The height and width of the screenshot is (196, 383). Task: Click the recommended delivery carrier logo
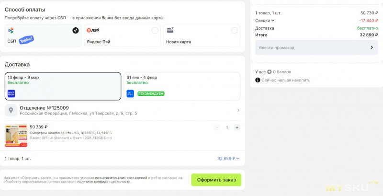coord(130,93)
